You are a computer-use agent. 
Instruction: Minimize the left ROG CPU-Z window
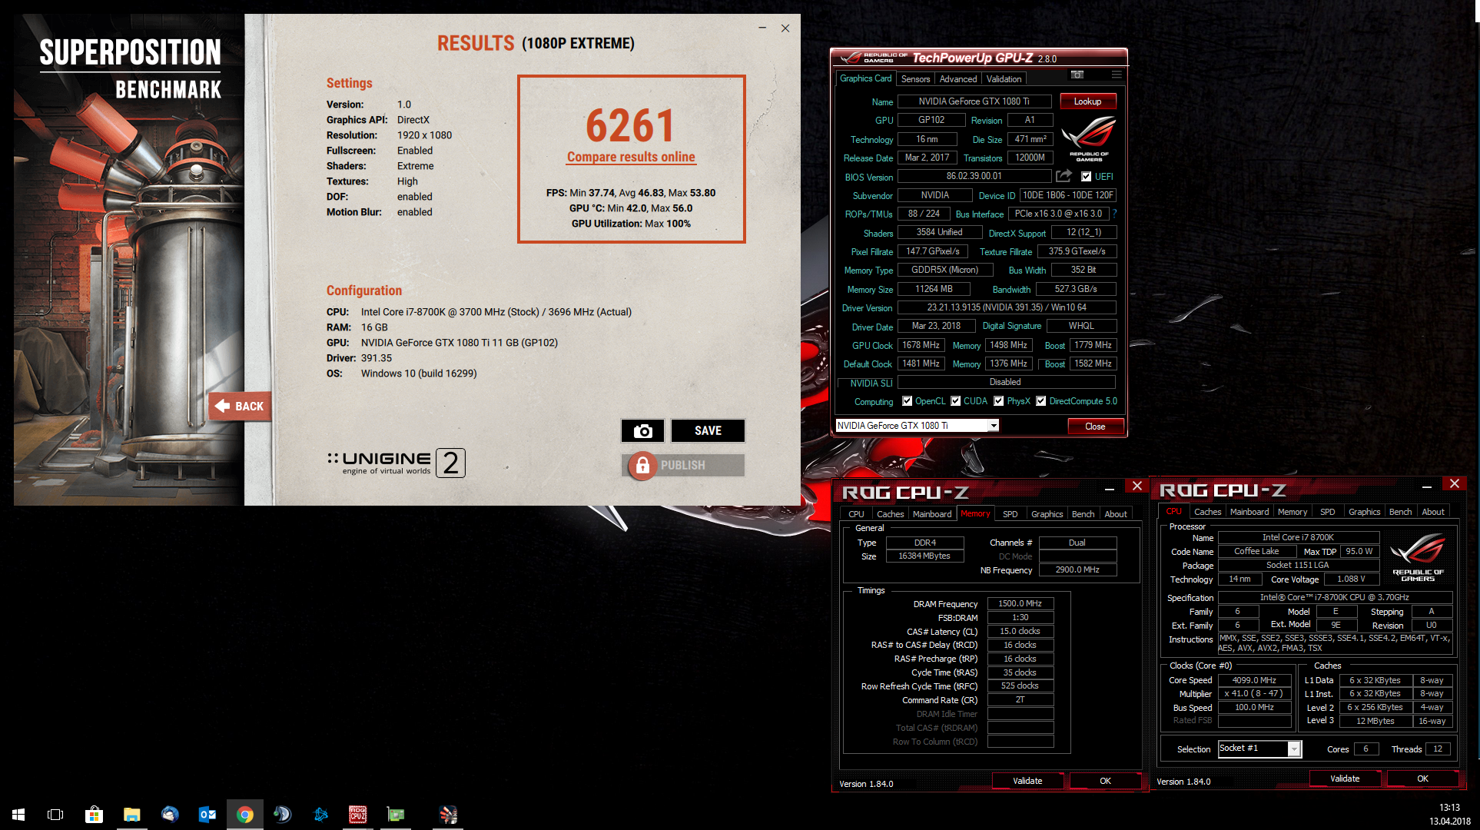click(1109, 488)
